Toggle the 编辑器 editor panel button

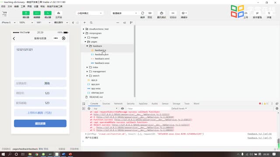coord(37,13)
